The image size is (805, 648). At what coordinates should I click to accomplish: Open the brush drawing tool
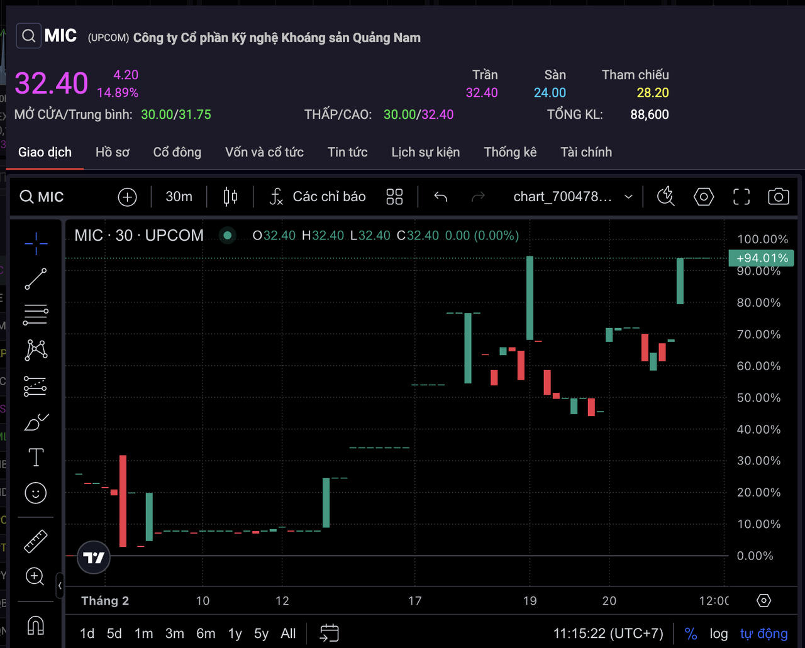36,422
